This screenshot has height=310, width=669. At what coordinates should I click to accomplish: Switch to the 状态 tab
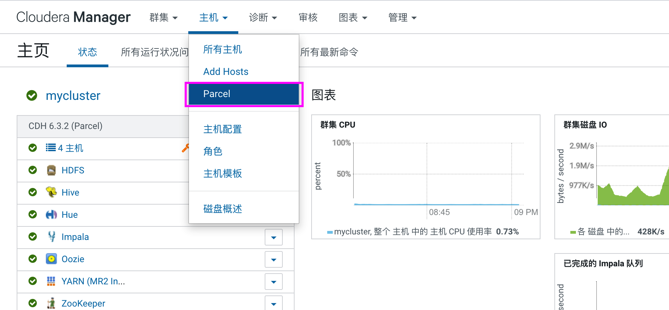pos(88,52)
